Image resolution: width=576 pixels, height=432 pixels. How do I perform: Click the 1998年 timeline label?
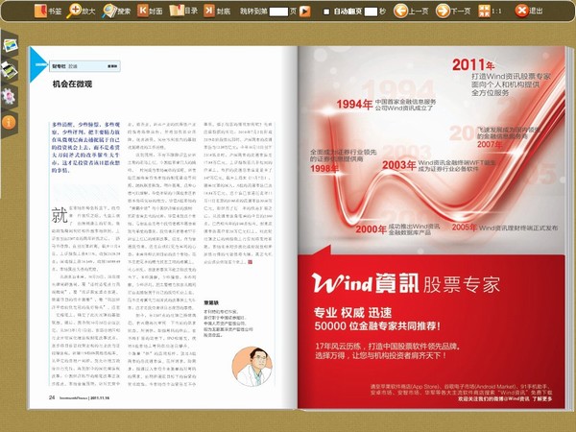pos(324,169)
